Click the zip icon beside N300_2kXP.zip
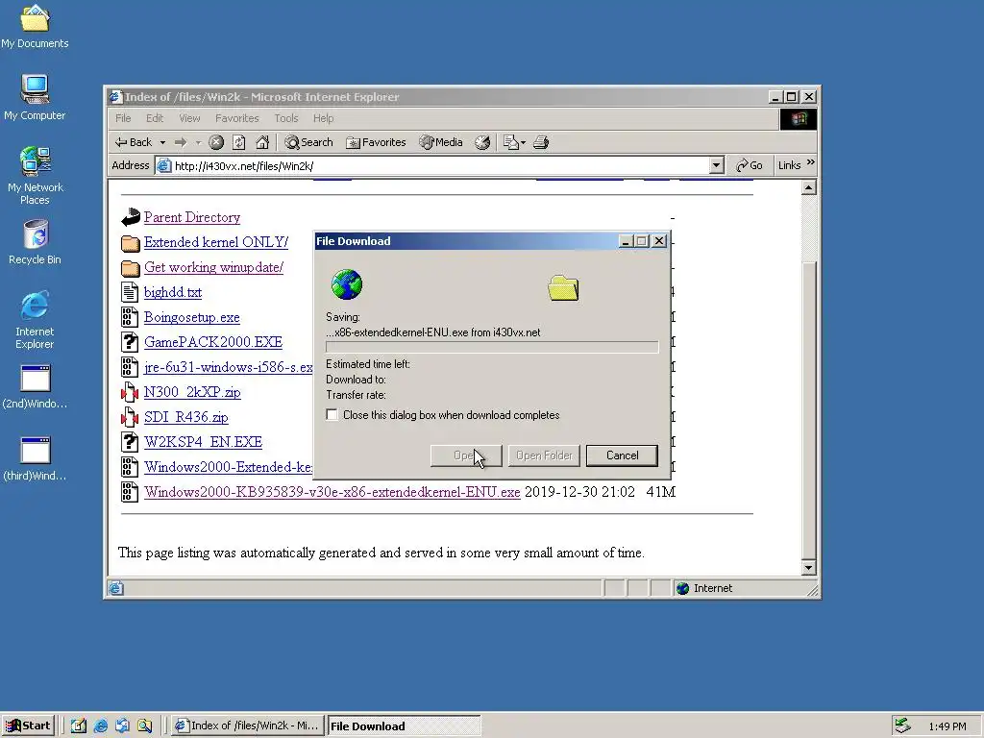 click(130, 392)
